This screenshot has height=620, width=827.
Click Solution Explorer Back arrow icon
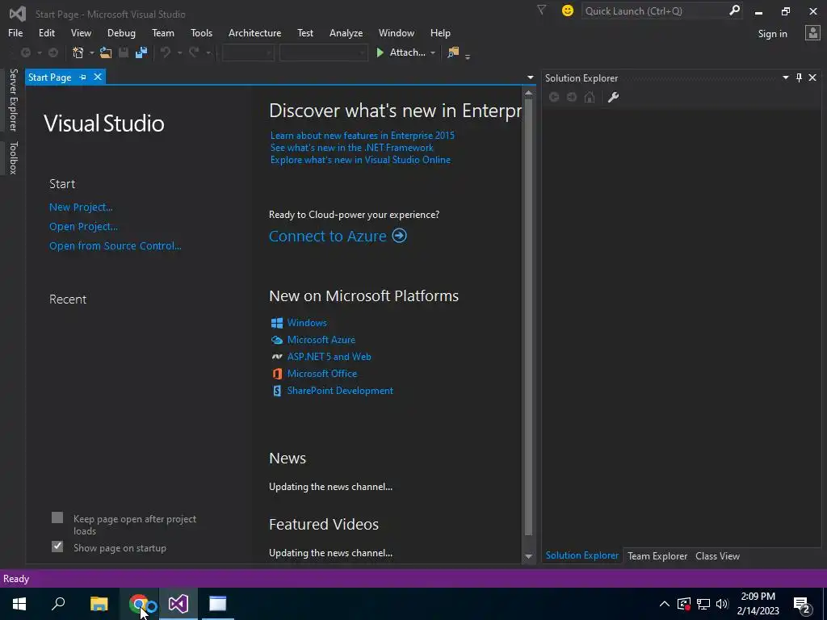click(x=554, y=97)
